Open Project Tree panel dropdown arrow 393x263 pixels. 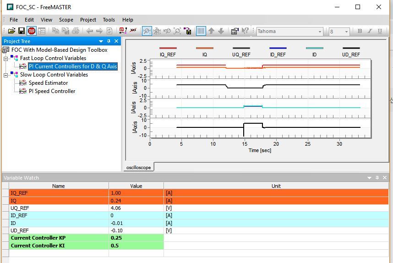coord(101,41)
